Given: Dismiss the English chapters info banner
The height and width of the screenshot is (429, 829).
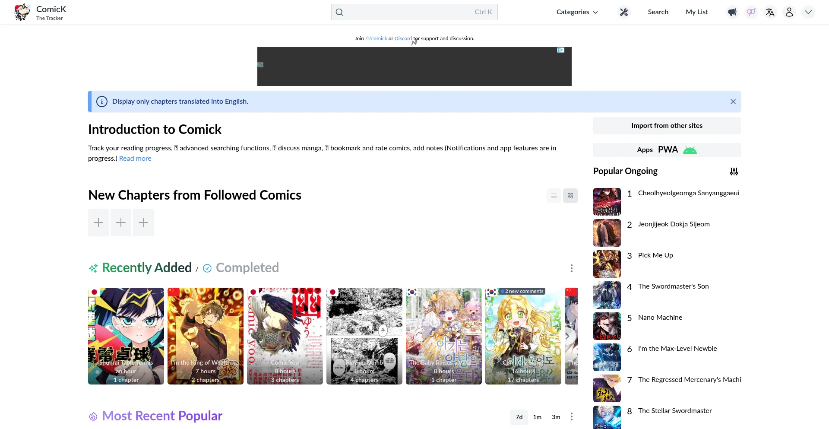Looking at the screenshot, I should pyautogui.click(x=733, y=102).
